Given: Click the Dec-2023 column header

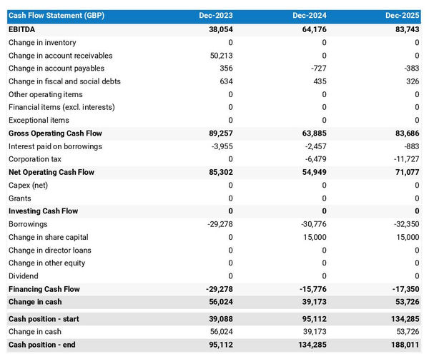Looking at the screenshot, I should pyautogui.click(x=215, y=16).
